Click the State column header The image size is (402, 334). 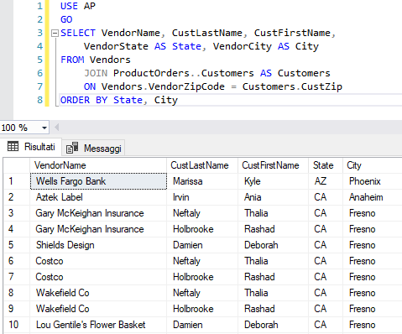point(326,165)
